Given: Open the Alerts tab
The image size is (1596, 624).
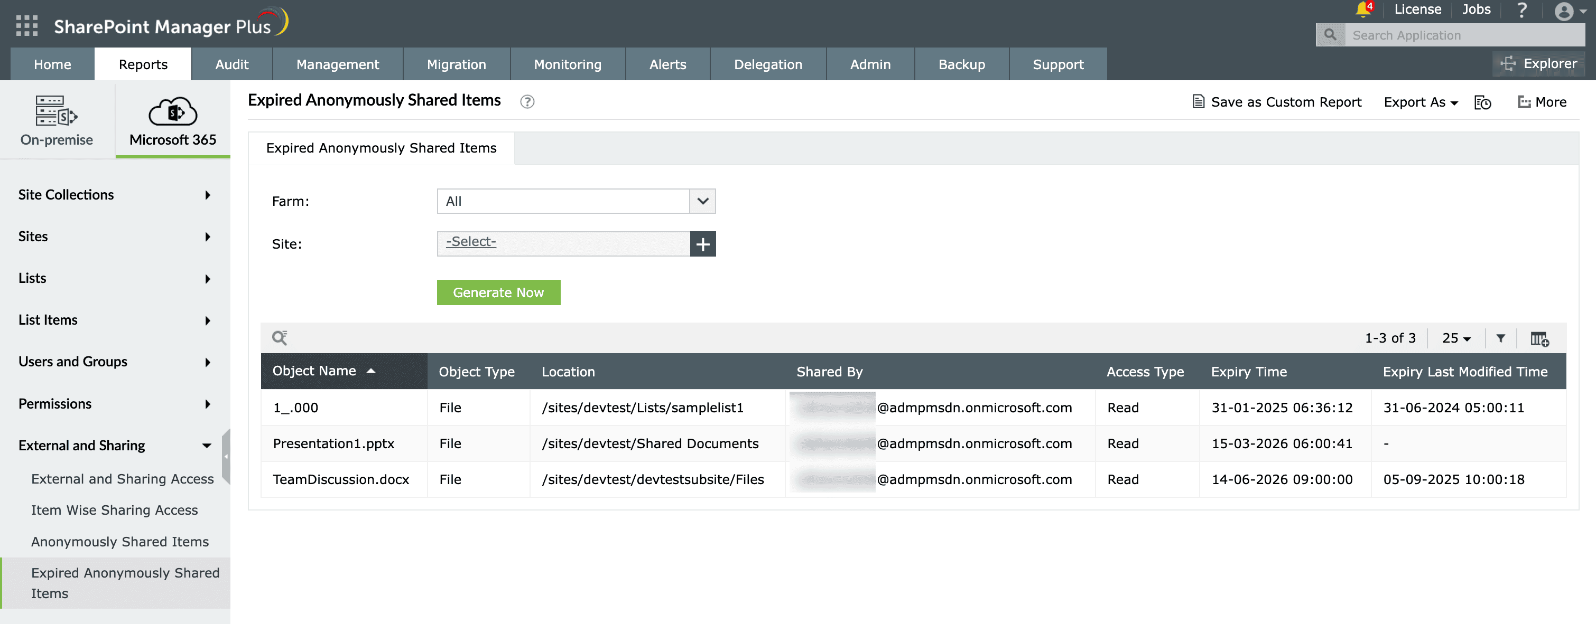Looking at the screenshot, I should tap(668, 64).
